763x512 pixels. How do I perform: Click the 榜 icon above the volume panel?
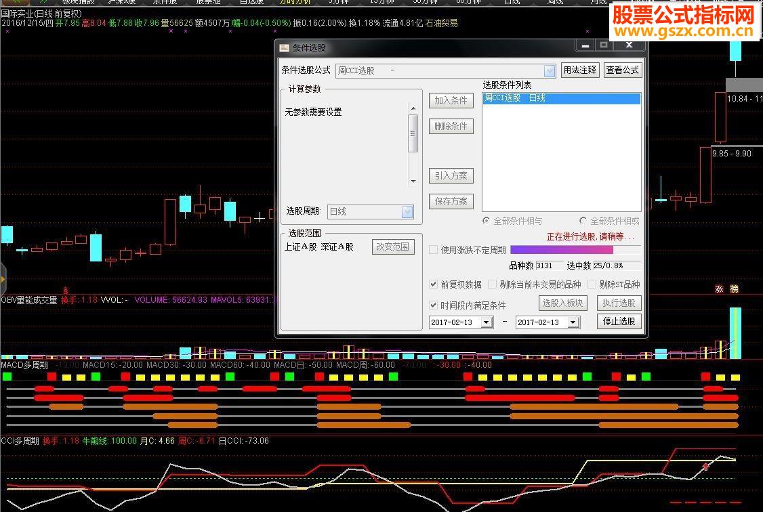[734, 289]
